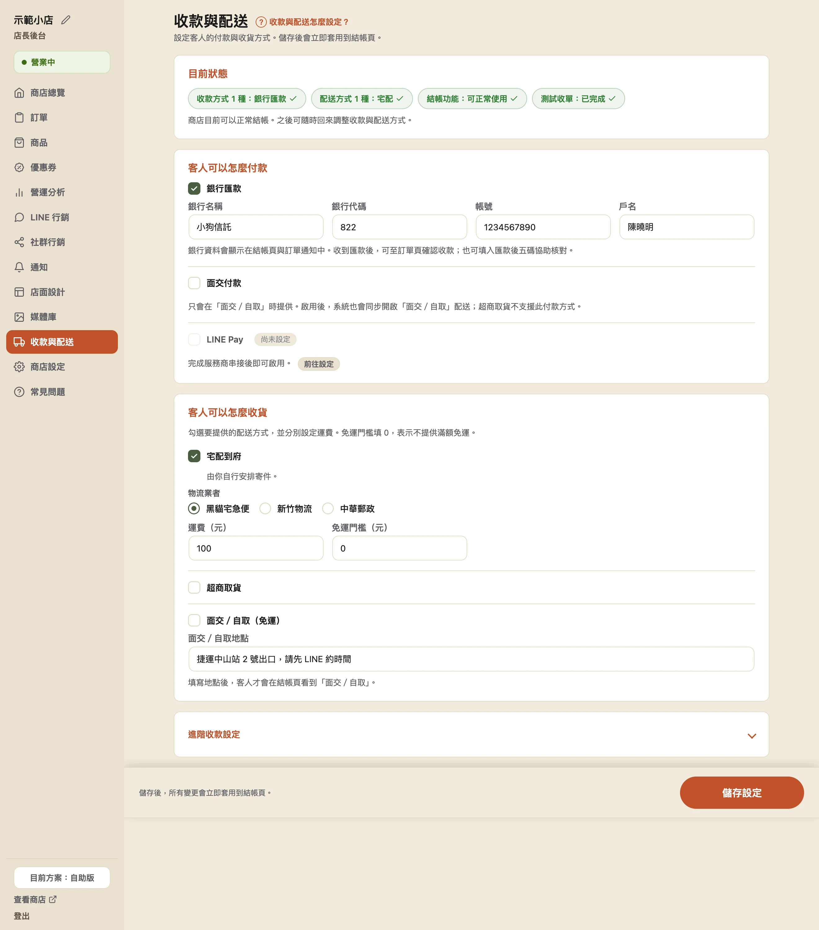Click the 帳號 input with 1234567890
This screenshot has height=930, width=819.
point(543,227)
